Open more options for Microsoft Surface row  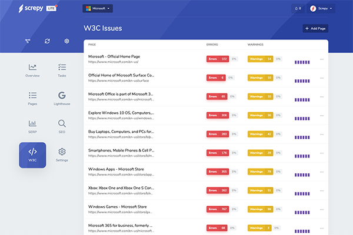322,78
